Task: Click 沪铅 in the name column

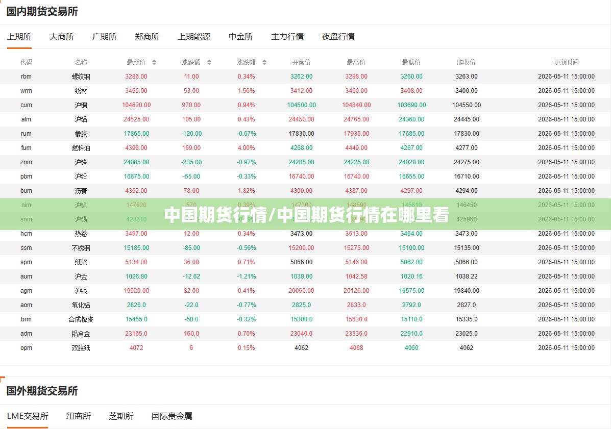Action: tap(81, 176)
